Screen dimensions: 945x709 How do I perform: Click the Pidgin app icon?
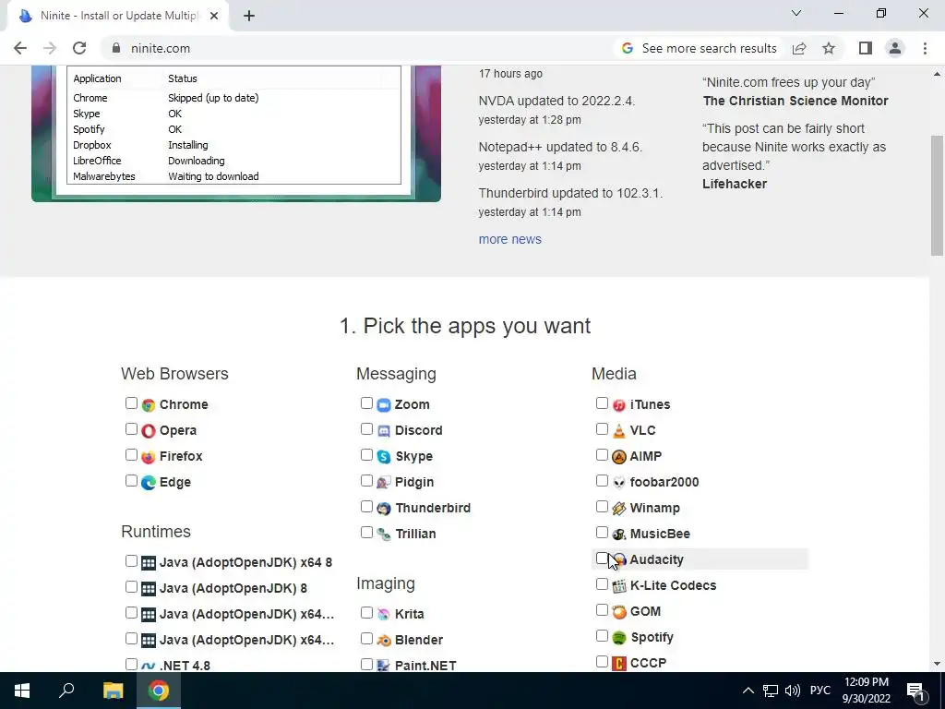coord(384,483)
